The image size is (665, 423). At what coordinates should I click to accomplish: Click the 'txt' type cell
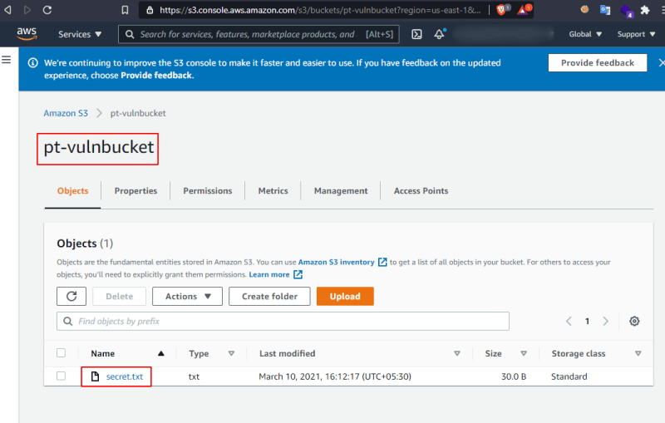(x=194, y=376)
